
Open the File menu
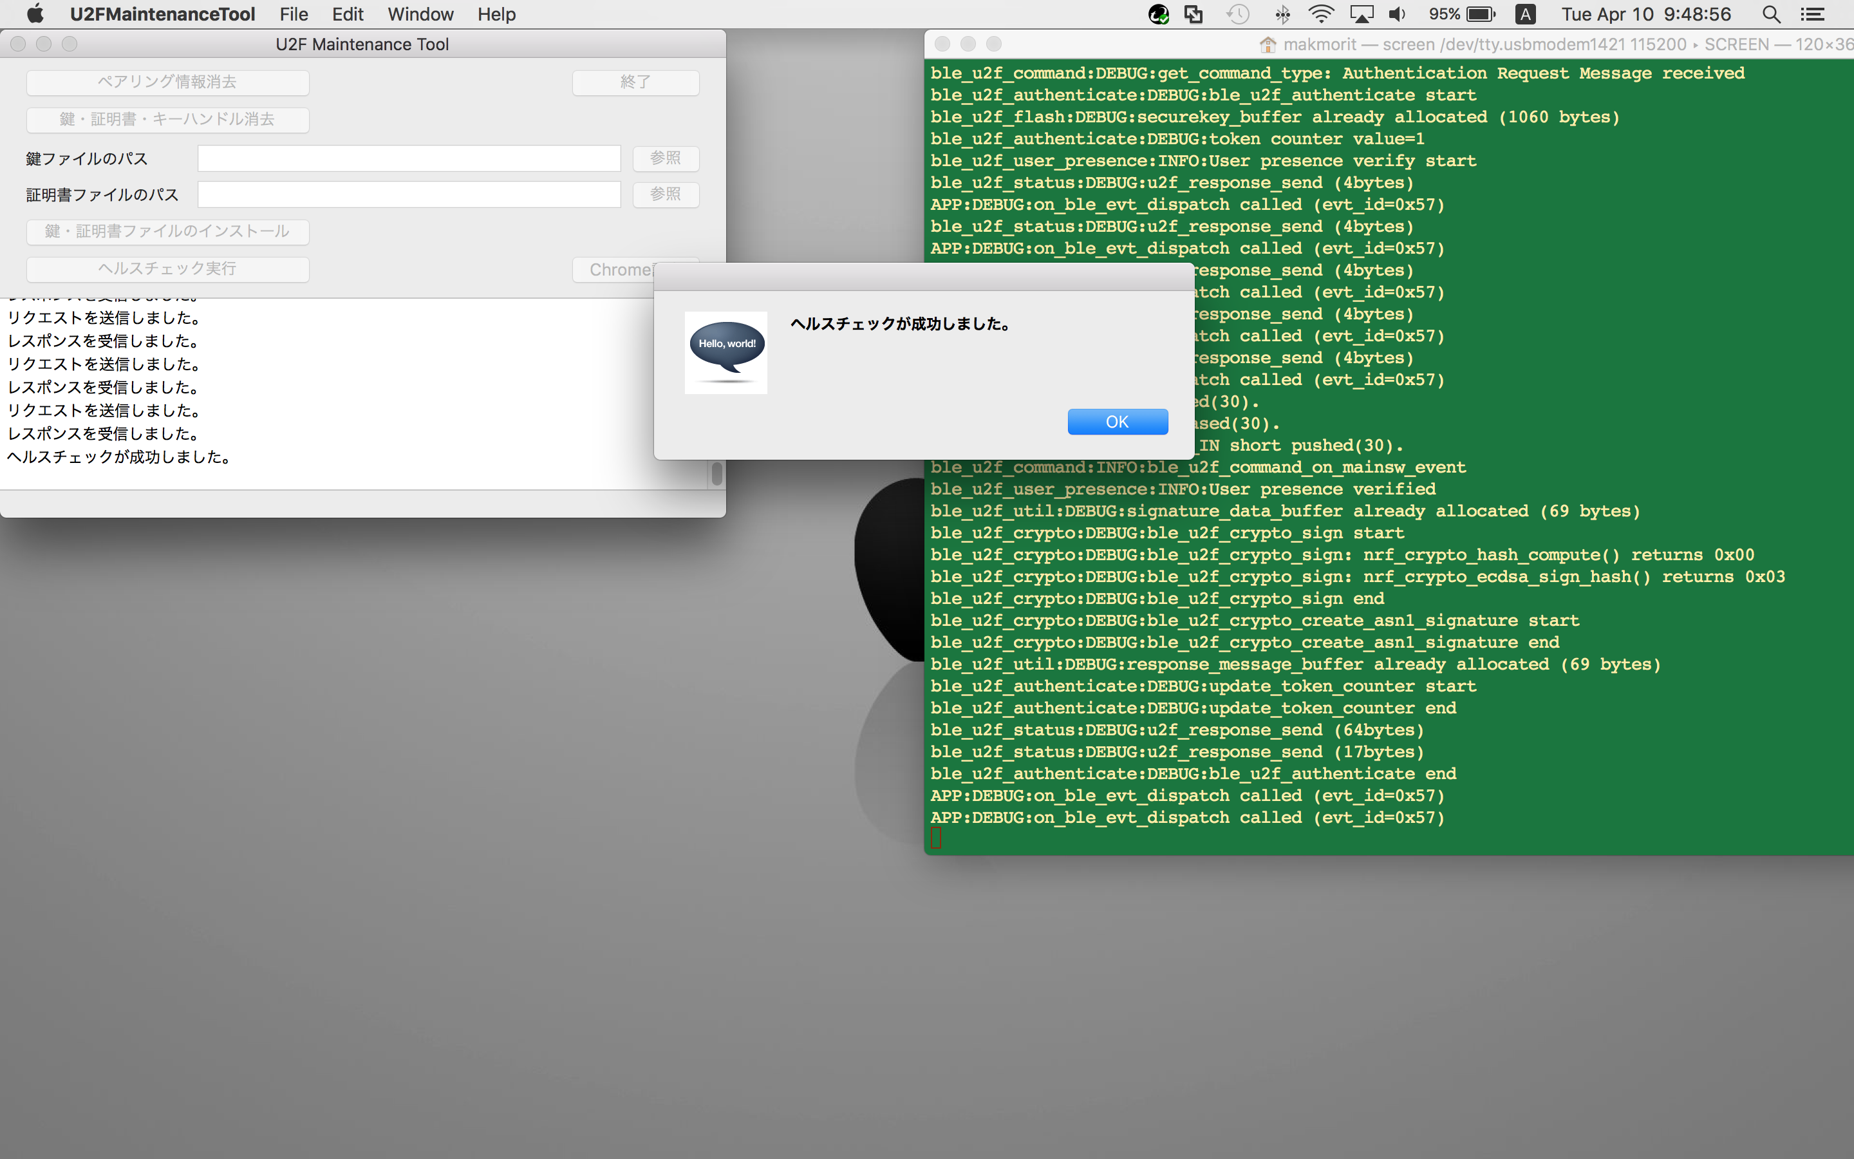(294, 14)
